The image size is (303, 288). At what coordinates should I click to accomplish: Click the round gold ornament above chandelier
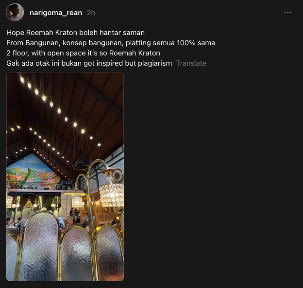(118, 176)
